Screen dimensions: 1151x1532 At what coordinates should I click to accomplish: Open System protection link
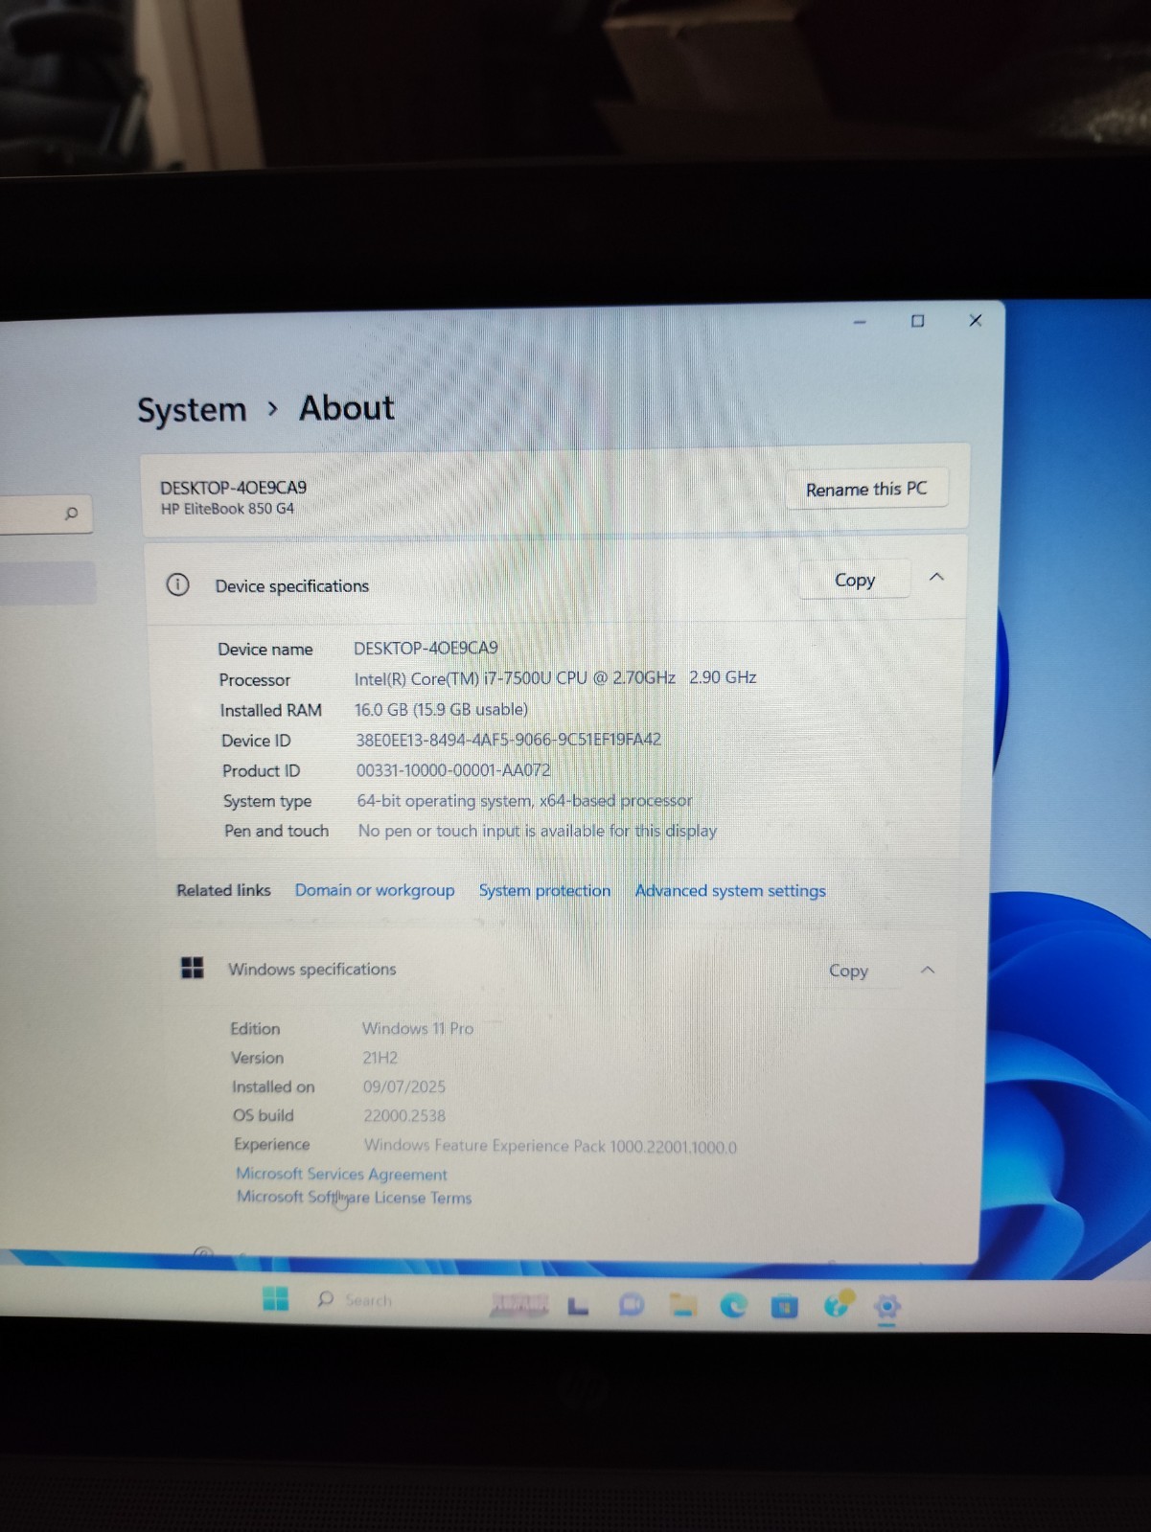(x=544, y=890)
